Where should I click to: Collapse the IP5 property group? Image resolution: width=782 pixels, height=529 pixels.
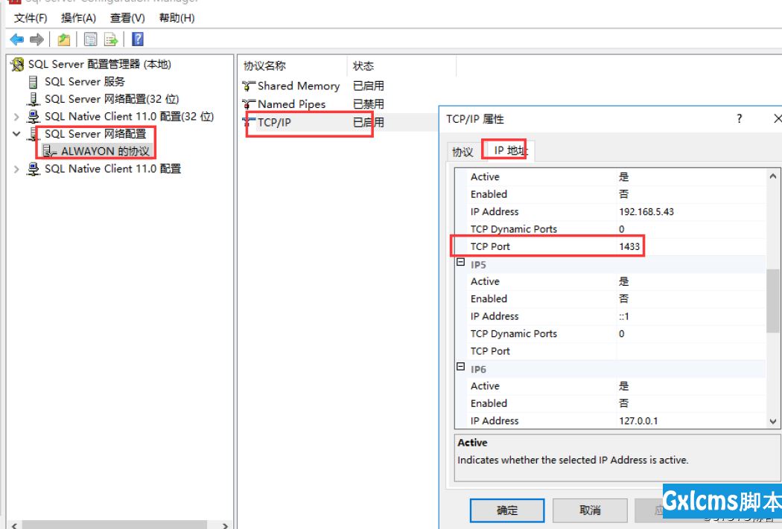coord(461,263)
